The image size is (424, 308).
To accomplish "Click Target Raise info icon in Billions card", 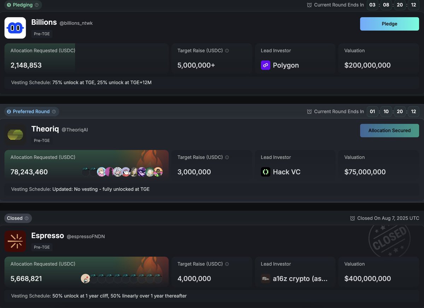I will tap(227, 51).
